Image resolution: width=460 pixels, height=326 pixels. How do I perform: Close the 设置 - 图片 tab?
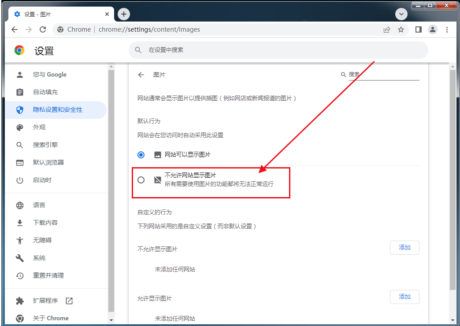coord(107,14)
